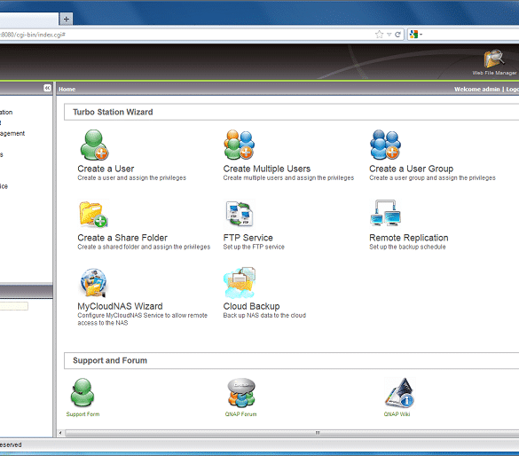
Task: Click 'Back up NAS data to the cloud' text
Action: click(264, 315)
